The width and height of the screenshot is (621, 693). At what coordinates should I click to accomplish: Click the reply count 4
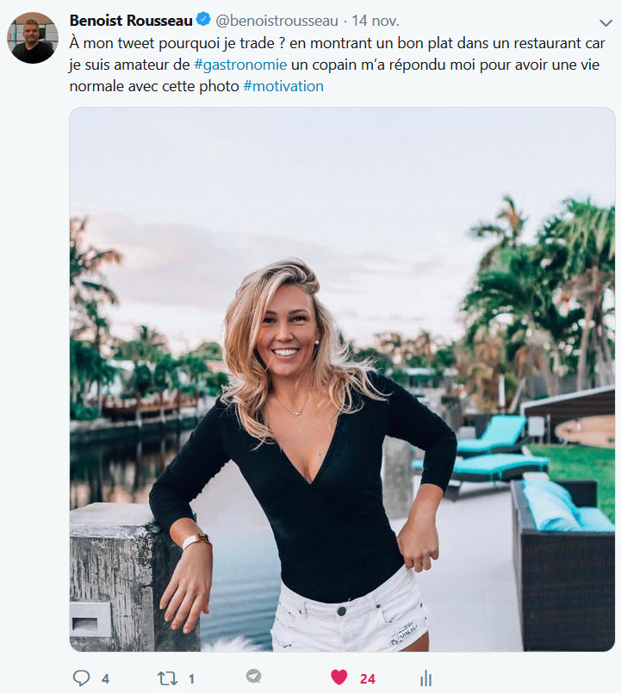click(105, 678)
